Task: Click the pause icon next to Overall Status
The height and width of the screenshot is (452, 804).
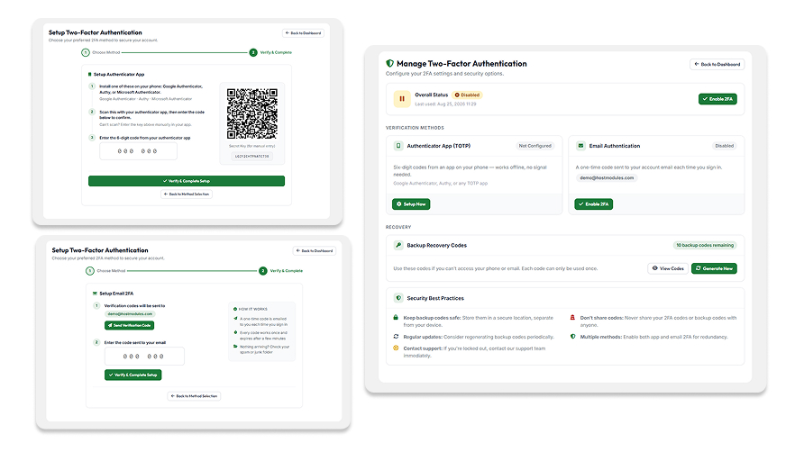Action: [402, 99]
